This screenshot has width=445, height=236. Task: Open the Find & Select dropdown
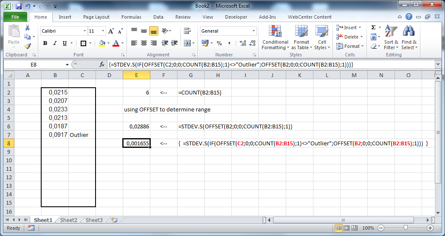coord(409,37)
